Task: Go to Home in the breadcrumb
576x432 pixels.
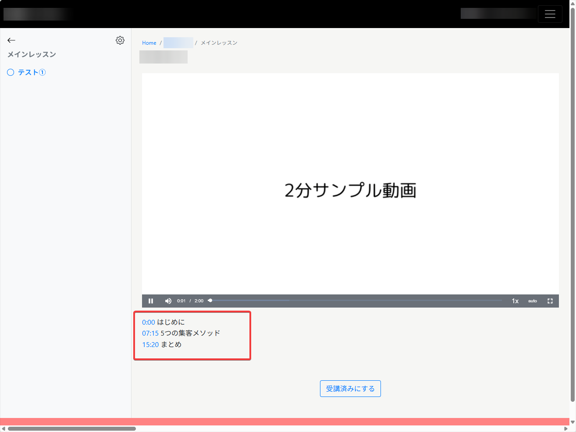Action: [x=149, y=43]
